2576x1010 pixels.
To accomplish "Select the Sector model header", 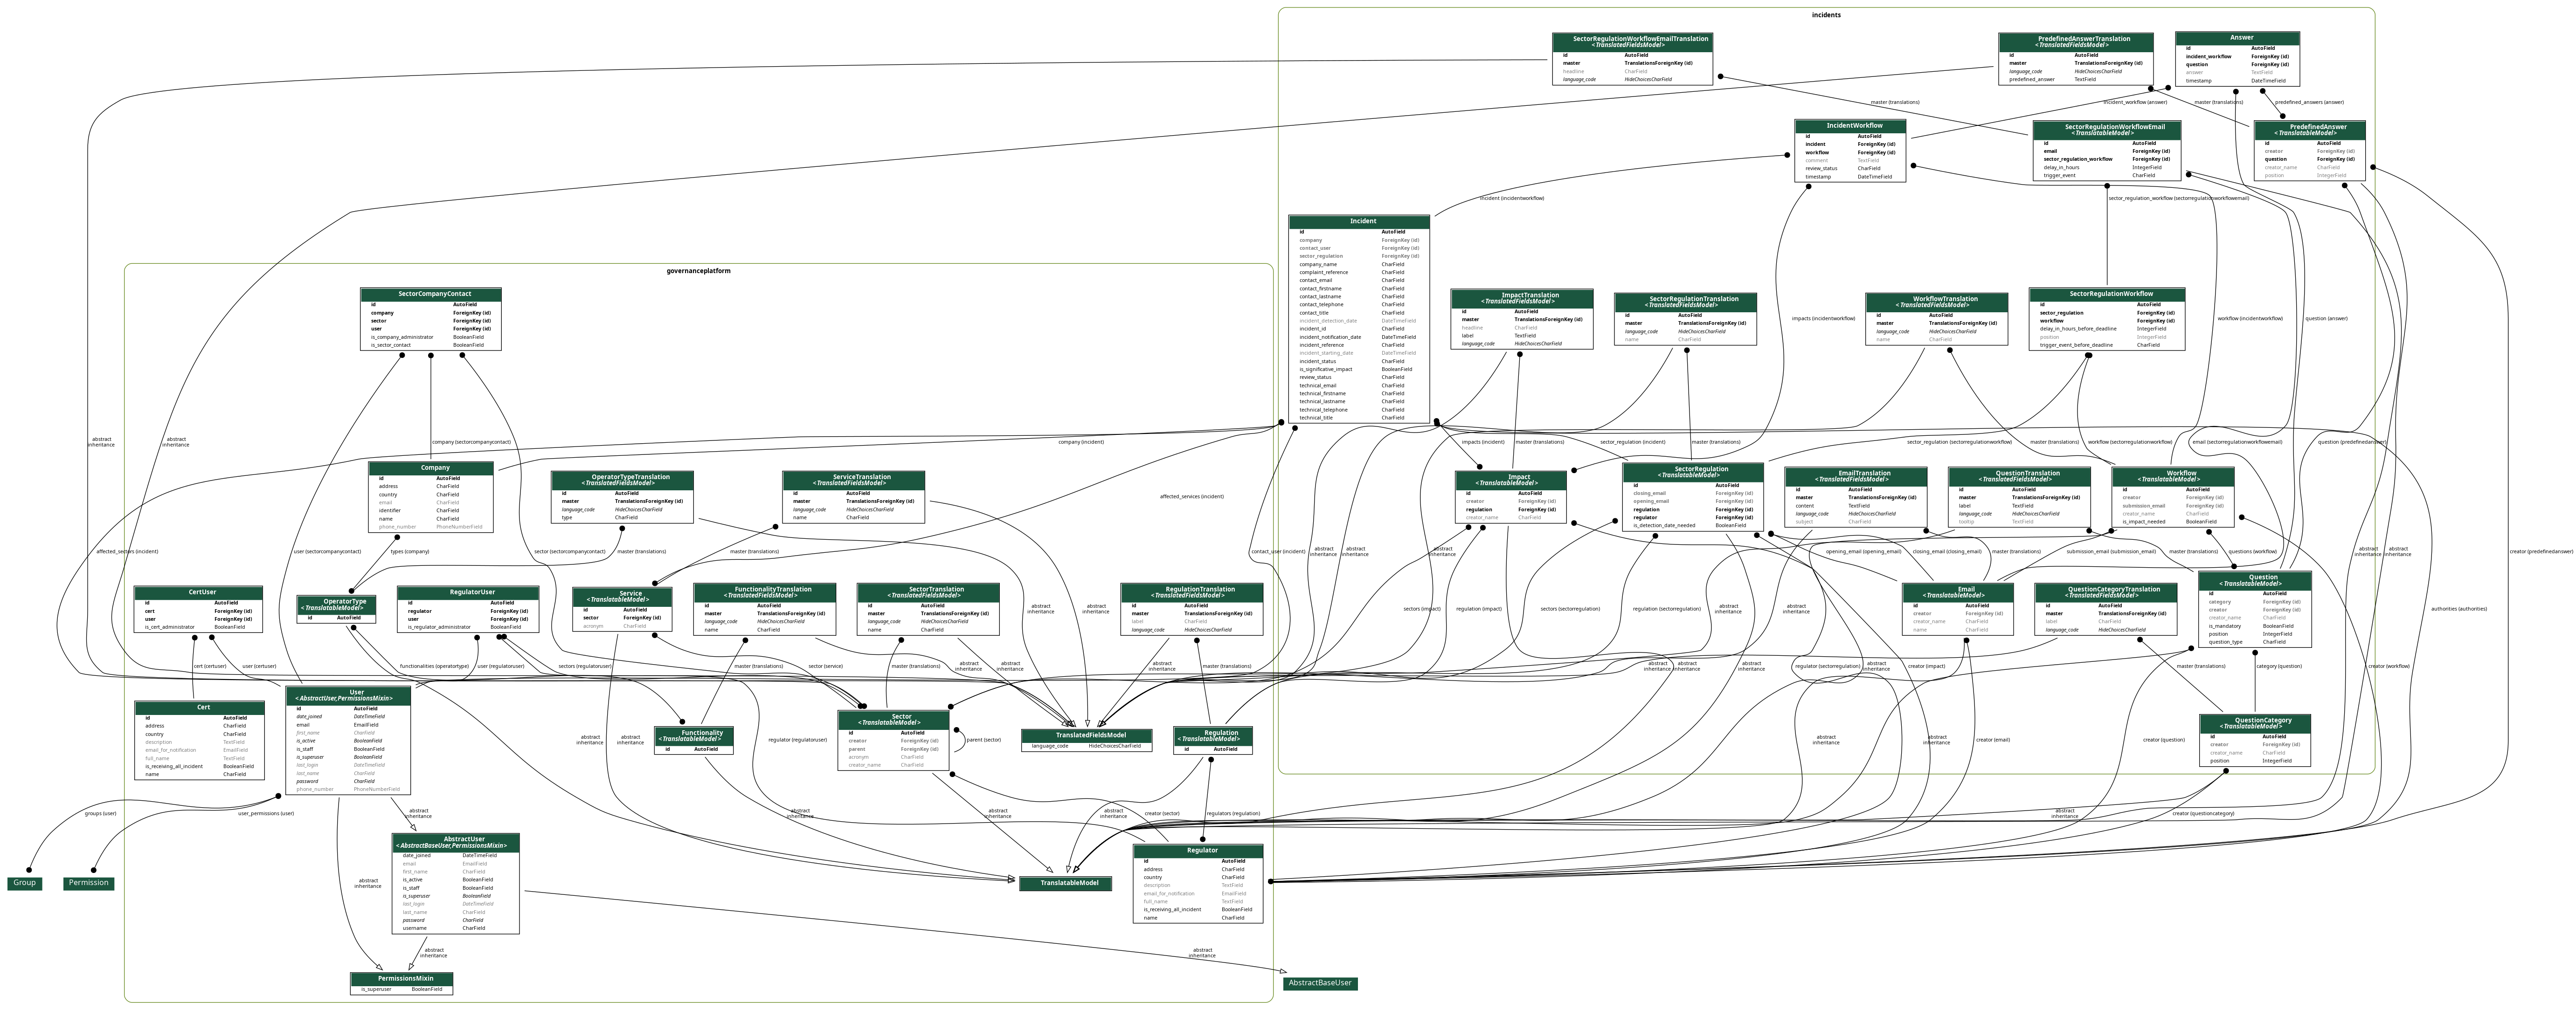I will pyautogui.click(x=893, y=719).
